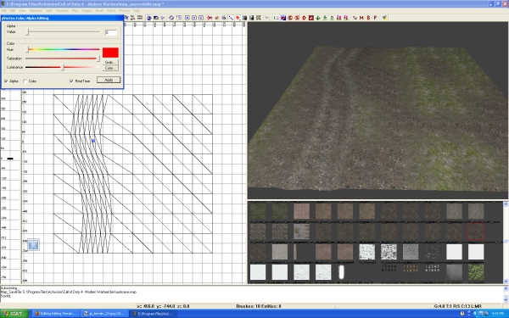Open the Patch menu

(x=111, y=11)
